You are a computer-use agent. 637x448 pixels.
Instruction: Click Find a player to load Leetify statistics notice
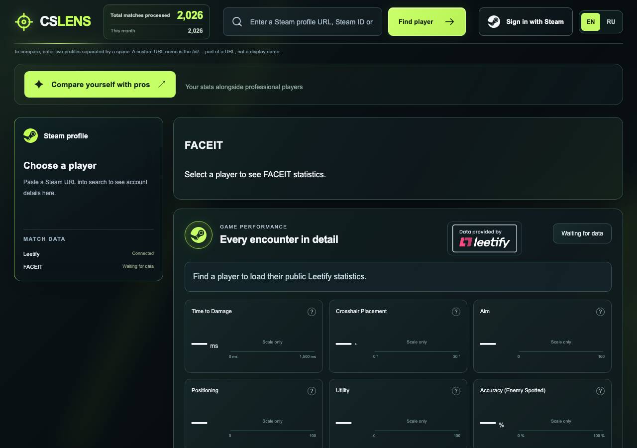(x=398, y=277)
